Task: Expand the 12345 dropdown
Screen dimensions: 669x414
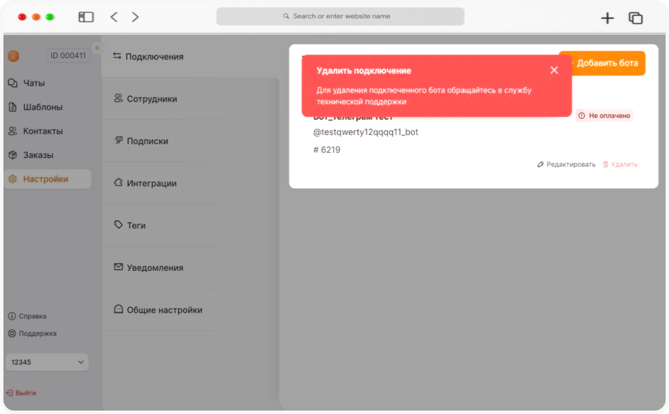Action: pos(47,362)
